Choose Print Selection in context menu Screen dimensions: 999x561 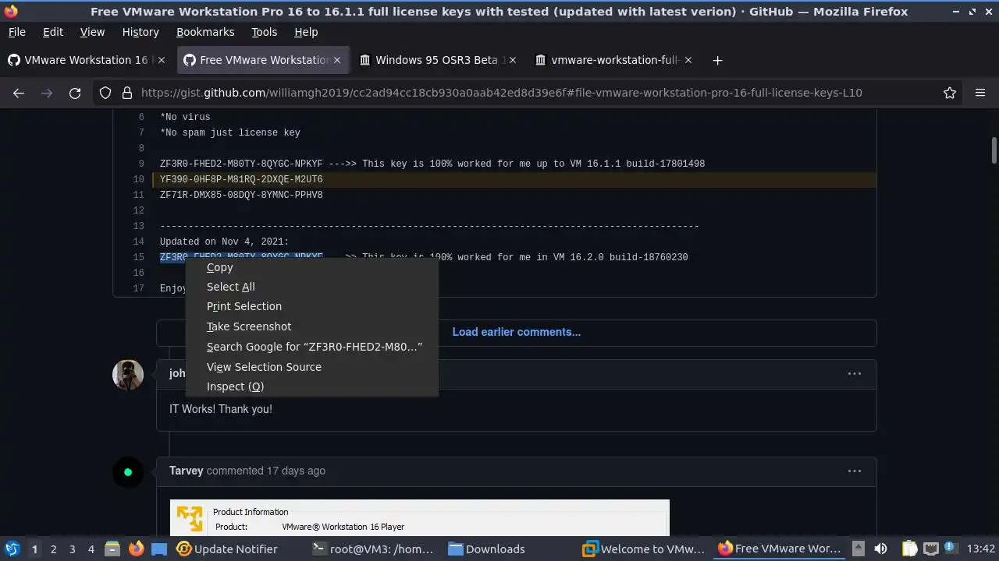pos(312,306)
